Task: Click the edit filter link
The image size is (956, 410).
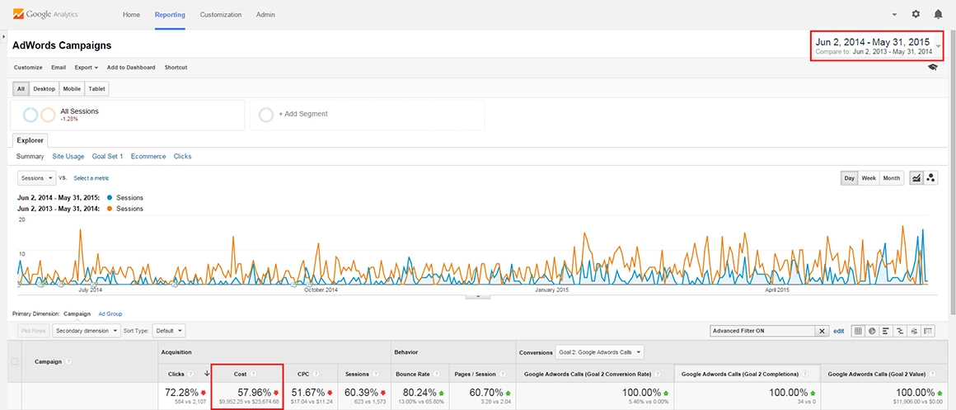Action: tap(838, 331)
